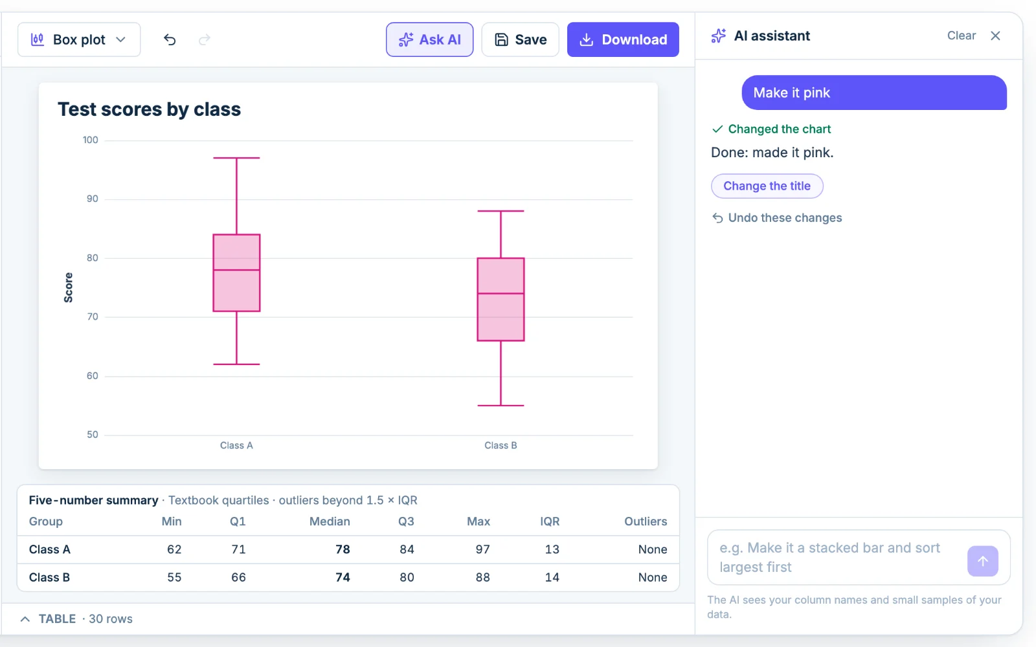Click Class A max value 97
This screenshot has height=647, width=1036.
point(482,549)
